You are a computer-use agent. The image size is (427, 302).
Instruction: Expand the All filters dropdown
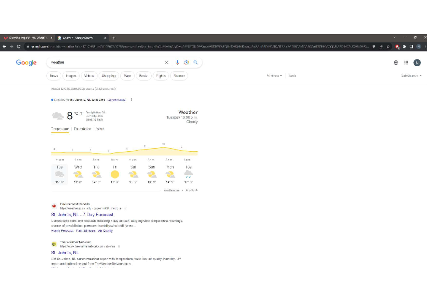click(274, 76)
